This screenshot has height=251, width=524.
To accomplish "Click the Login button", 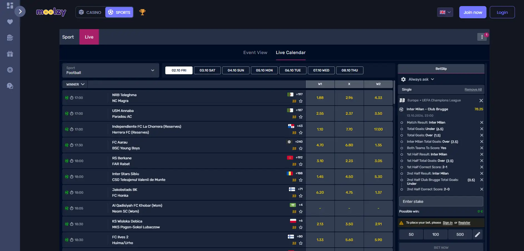I will pos(502,12).
